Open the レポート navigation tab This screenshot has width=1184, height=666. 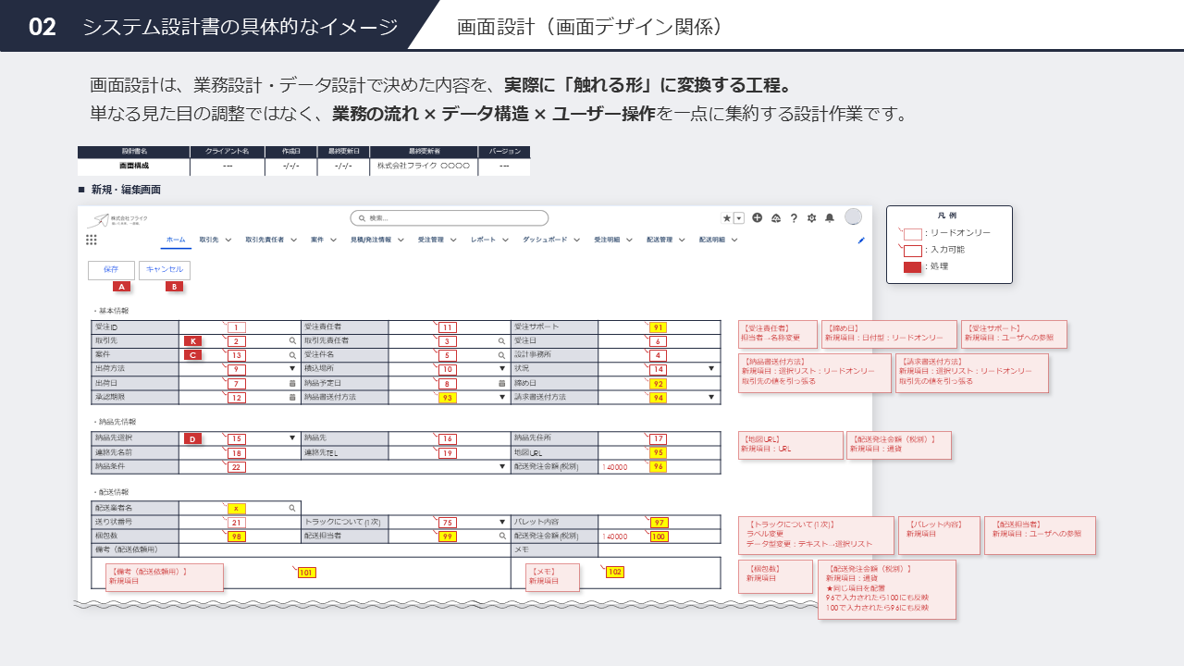pyautogui.click(x=483, y=240)
